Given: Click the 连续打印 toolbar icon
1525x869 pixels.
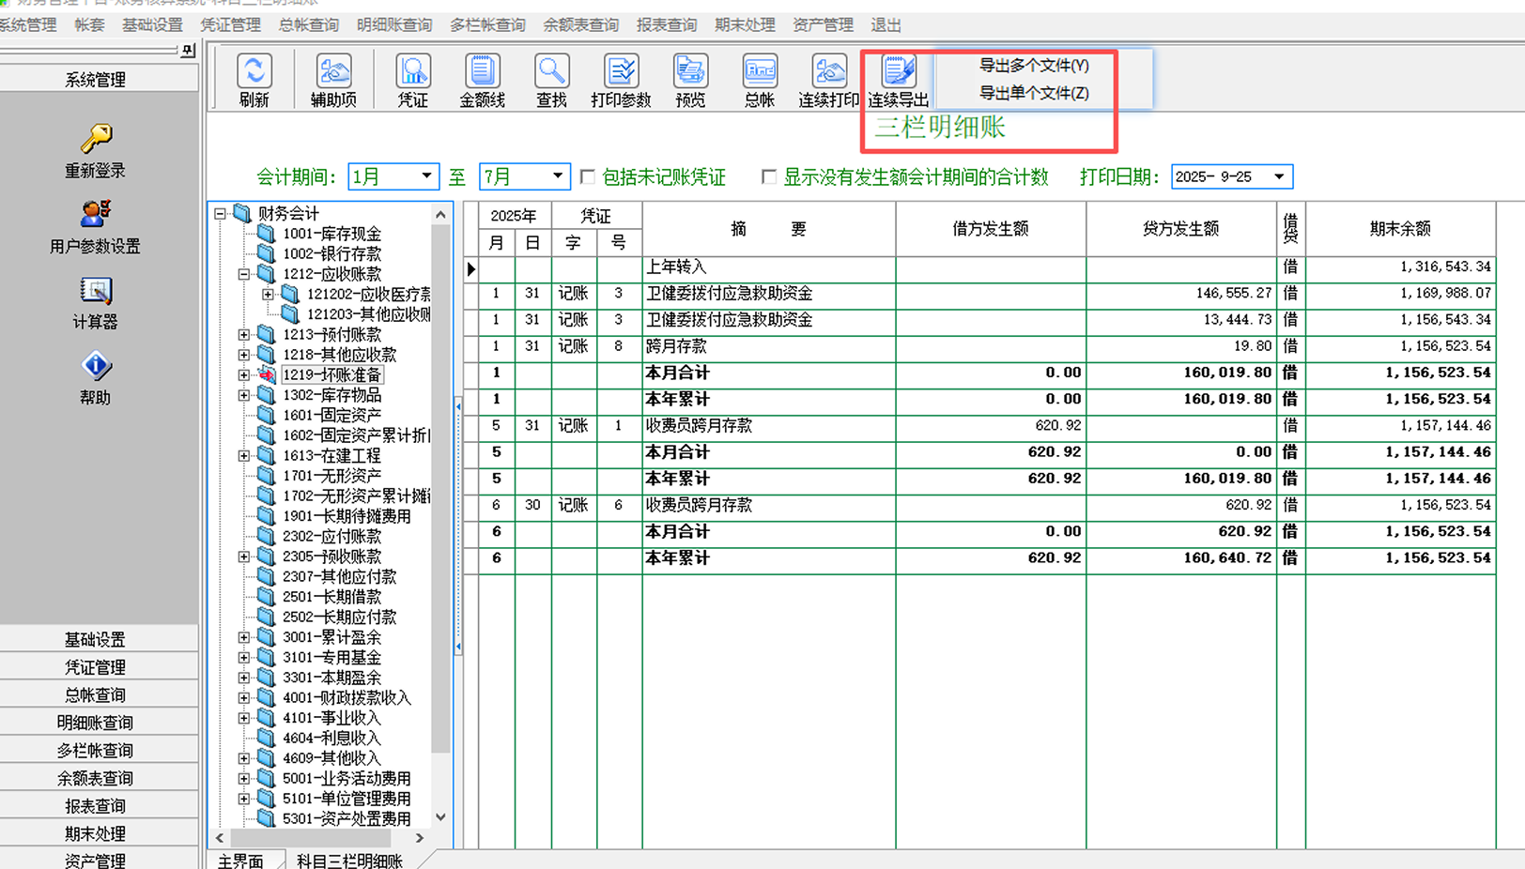Looking at the screenshot, I should click(829, 71).
